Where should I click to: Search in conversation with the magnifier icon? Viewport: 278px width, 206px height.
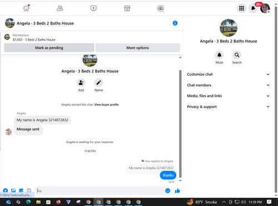pos(237,55)
